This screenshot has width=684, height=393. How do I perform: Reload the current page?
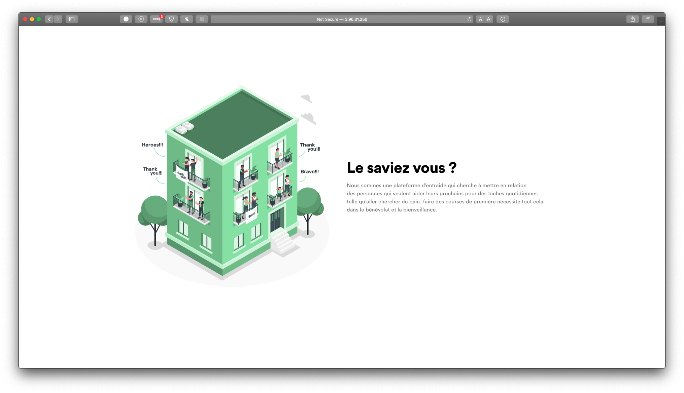click(x=469, y=19)
